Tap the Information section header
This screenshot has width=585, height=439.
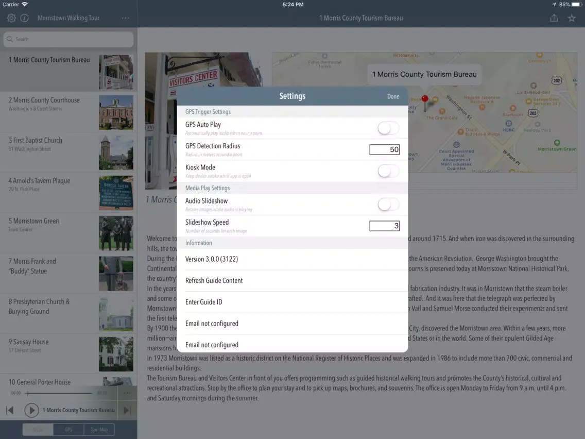(292, 243)
